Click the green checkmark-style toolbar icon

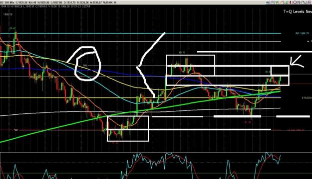coord(277,2)
